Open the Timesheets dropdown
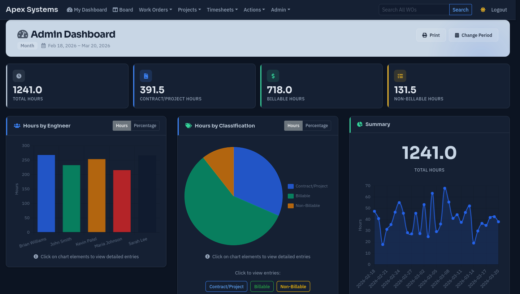Image resolution: width=520 pixels, height=294 pixels. (222, 10)
